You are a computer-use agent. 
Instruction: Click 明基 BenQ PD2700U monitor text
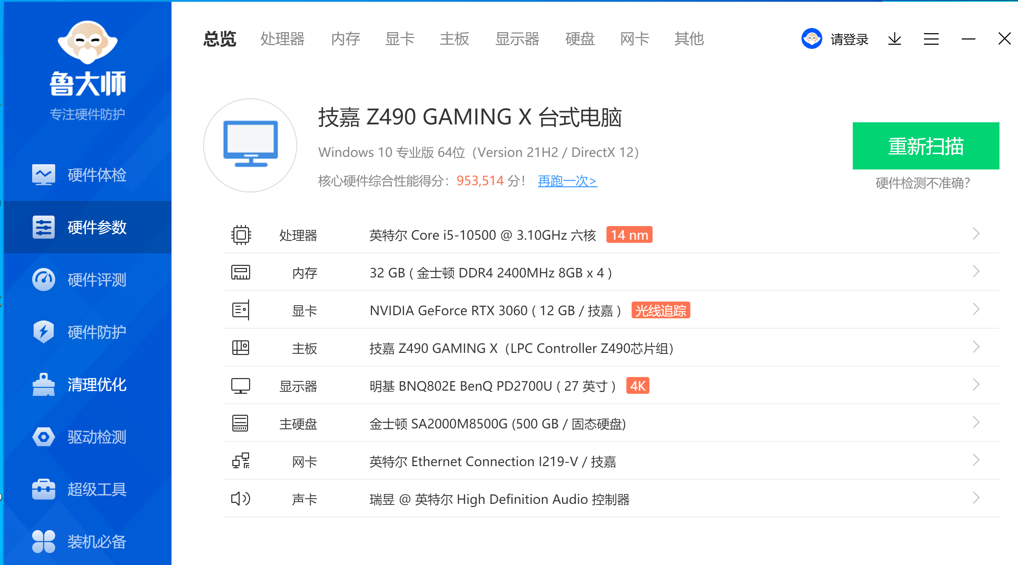pos(493,386)
